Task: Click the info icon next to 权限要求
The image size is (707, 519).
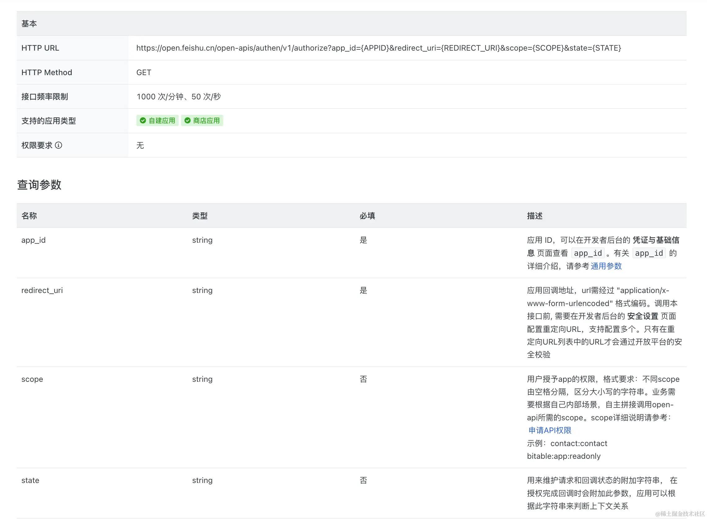Action: click(x=58, y=145)
